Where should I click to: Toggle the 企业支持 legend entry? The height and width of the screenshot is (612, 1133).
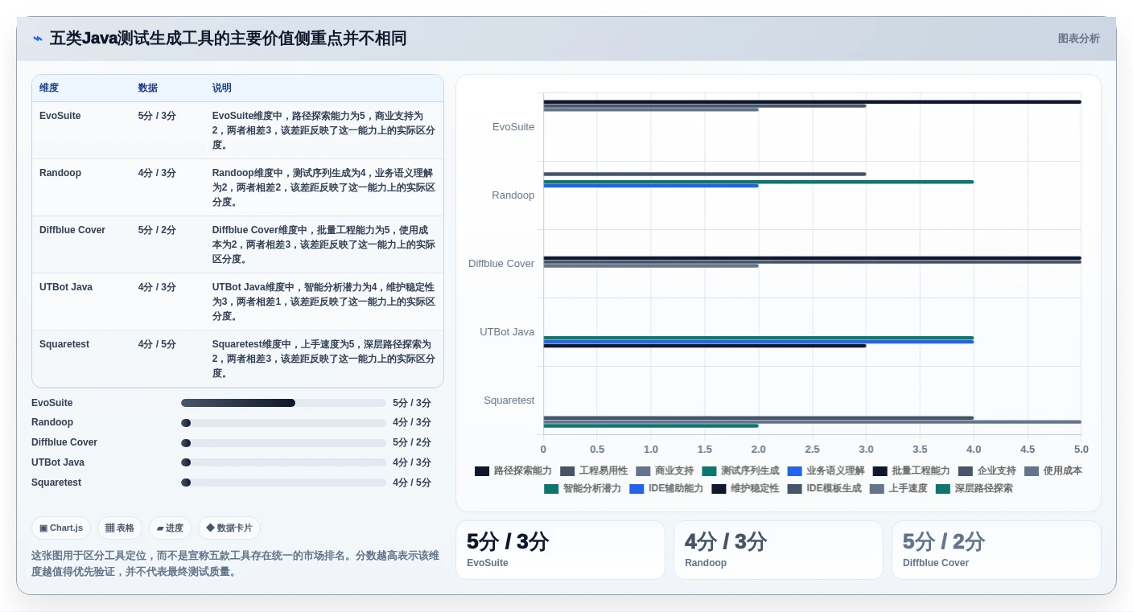click(x=987, y=471)
